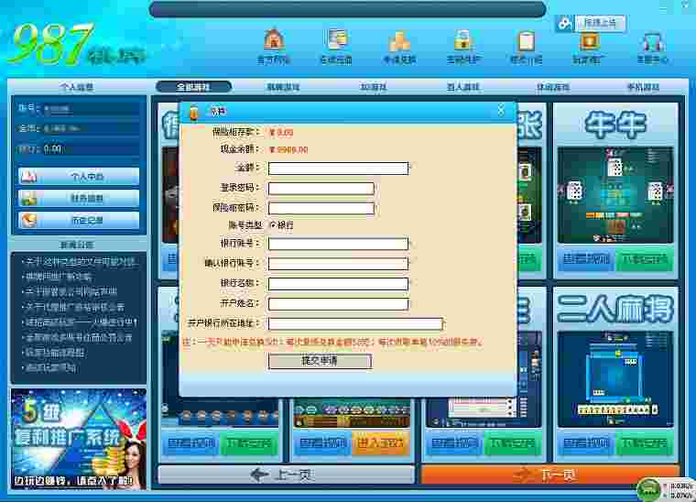Open 财务明细 in left panel
This screenshot has height=502, width=696.
tap(79, 198)
